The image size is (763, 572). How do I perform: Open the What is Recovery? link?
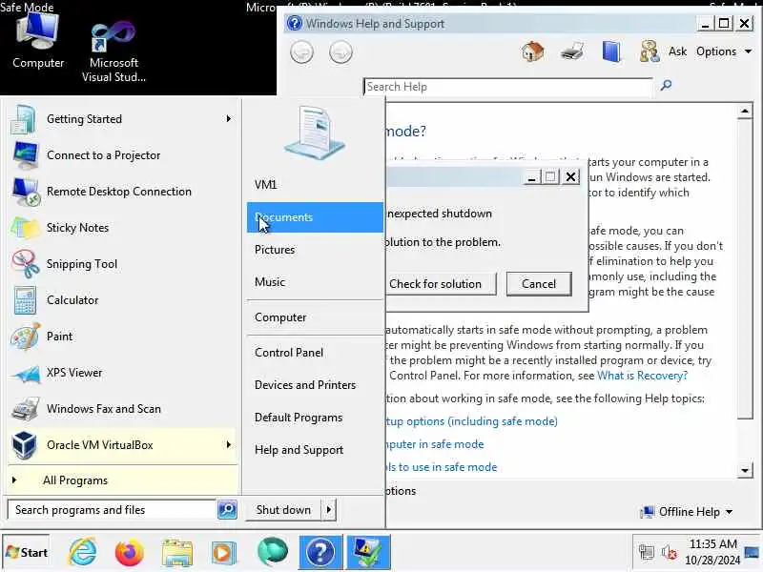click(x=642, y=376)
